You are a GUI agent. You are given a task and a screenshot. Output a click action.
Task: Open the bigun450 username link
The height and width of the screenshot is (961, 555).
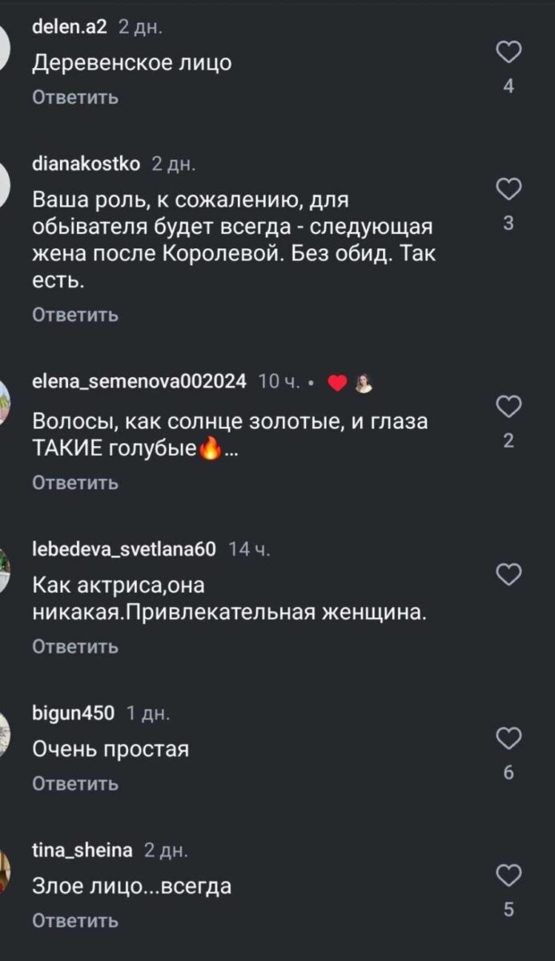click(x=73, y=713)
